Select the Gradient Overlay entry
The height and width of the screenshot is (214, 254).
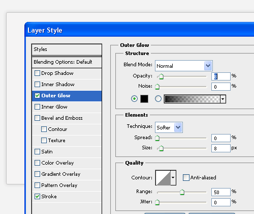pos(67,174)
